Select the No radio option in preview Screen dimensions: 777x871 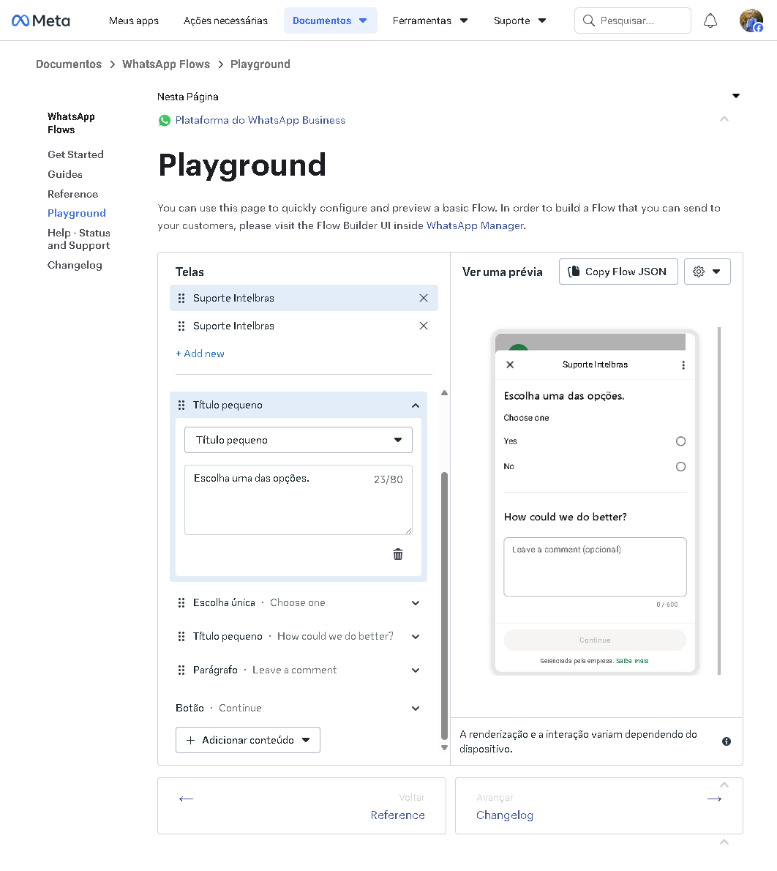[x=680, y=467]
